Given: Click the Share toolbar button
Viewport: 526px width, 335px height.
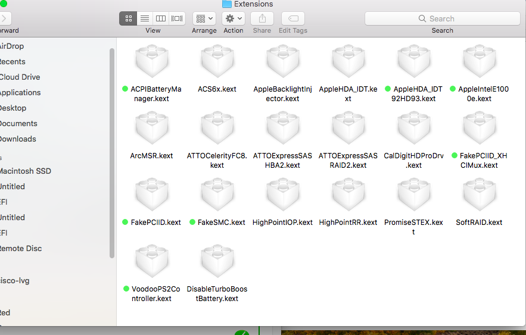Looking at the screenshot, I should [x=262, y=18].
